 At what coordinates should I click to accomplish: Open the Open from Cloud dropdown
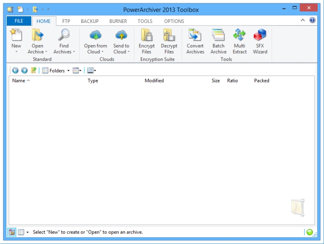point(95,52)
